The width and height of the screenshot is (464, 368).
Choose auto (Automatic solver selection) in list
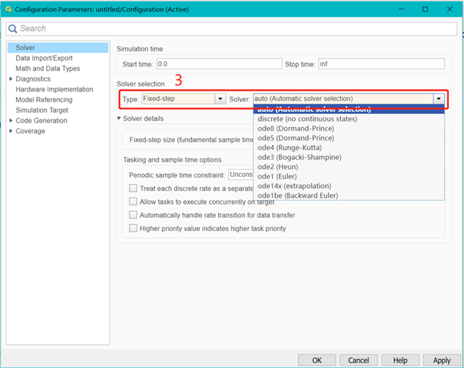click(x=349, y=109)
